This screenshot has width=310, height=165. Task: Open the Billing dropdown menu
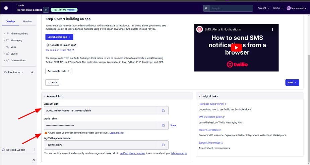(x=278, y=8)
